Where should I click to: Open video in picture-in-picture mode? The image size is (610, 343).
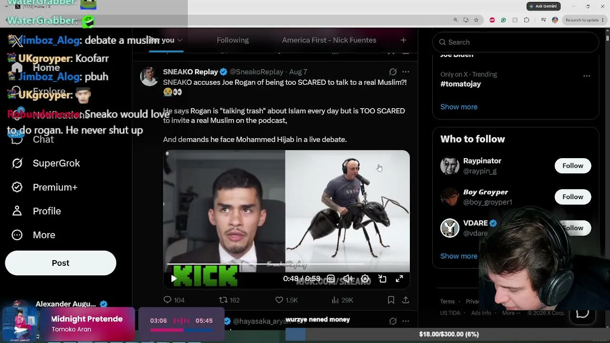pos(382,279)
